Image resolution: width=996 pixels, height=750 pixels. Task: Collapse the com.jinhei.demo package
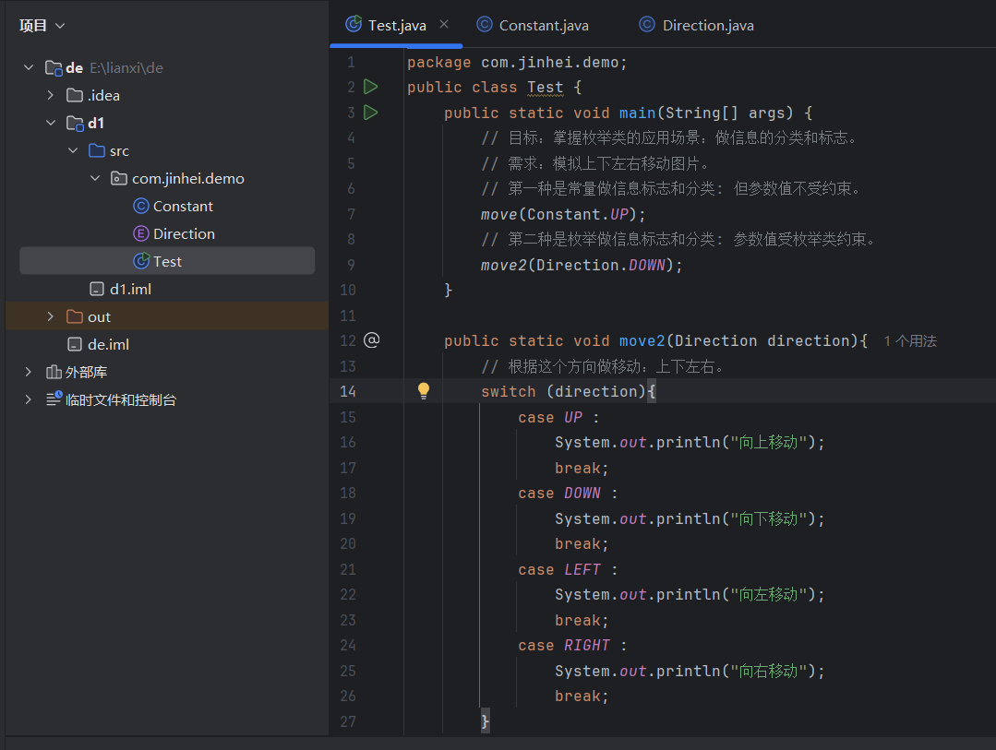point(95,178)
